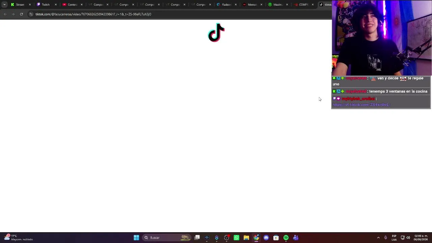Click the Buscar taskbar search box
The height and width of the screenshot is (243, 432).
pos(167,238)
